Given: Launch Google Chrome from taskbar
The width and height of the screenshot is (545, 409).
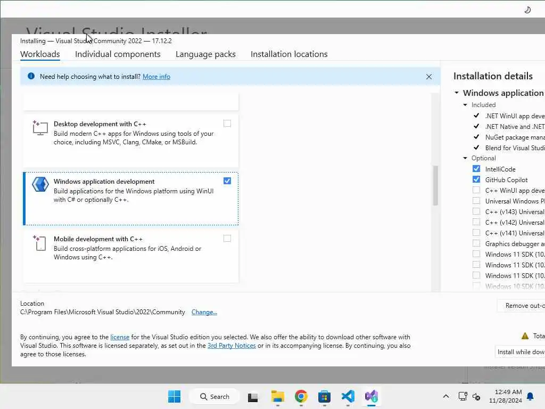Looking at the screenshot, I should click(x=301, y=396).
